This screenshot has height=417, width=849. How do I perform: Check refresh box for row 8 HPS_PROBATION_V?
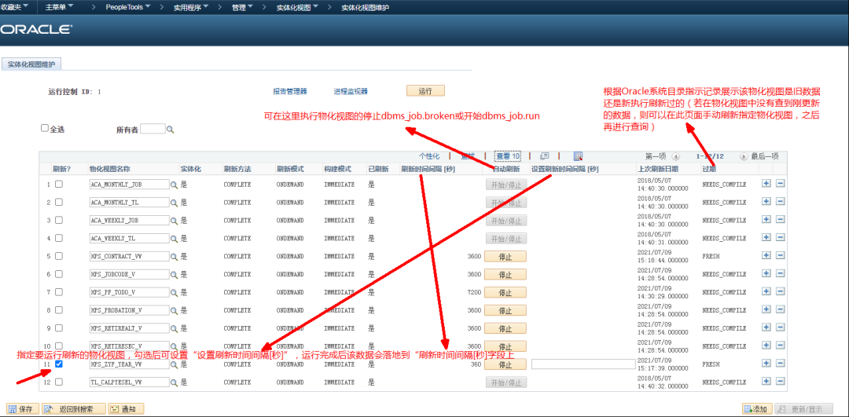pos(58,310)
